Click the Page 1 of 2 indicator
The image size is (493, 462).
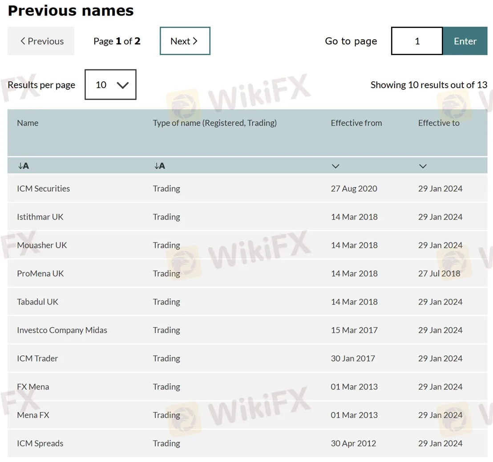tap(117, 41)
